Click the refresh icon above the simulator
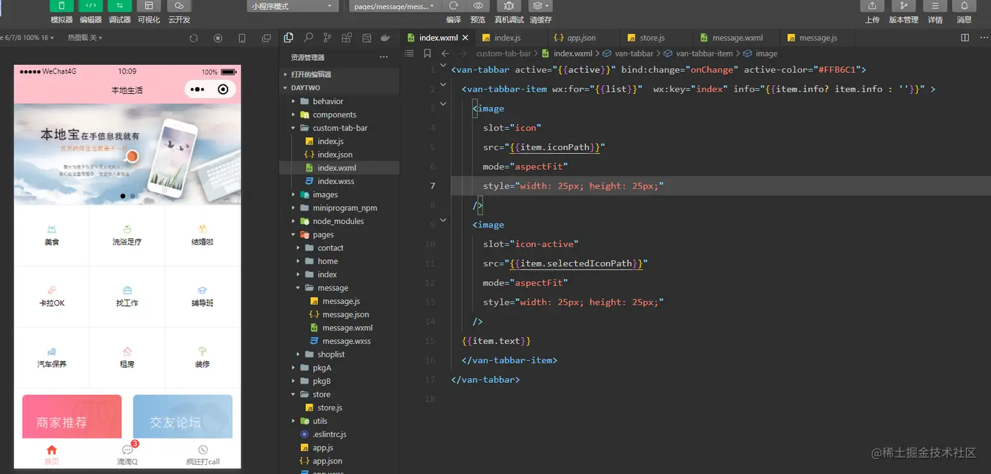This screenshot has height=474, width=991. click(193, 38)
